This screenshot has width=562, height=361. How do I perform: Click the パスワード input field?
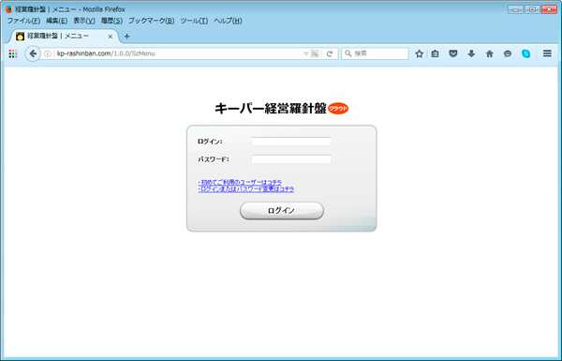(291, 159)
